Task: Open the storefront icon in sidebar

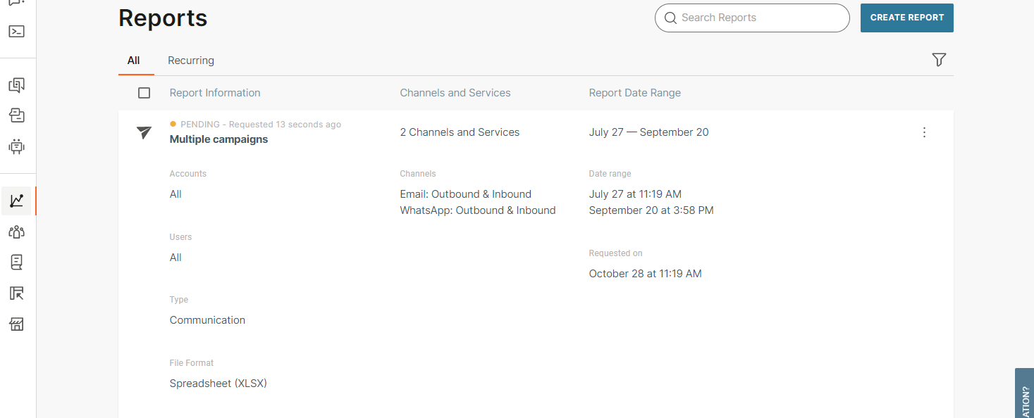Action: coord(16,324)
